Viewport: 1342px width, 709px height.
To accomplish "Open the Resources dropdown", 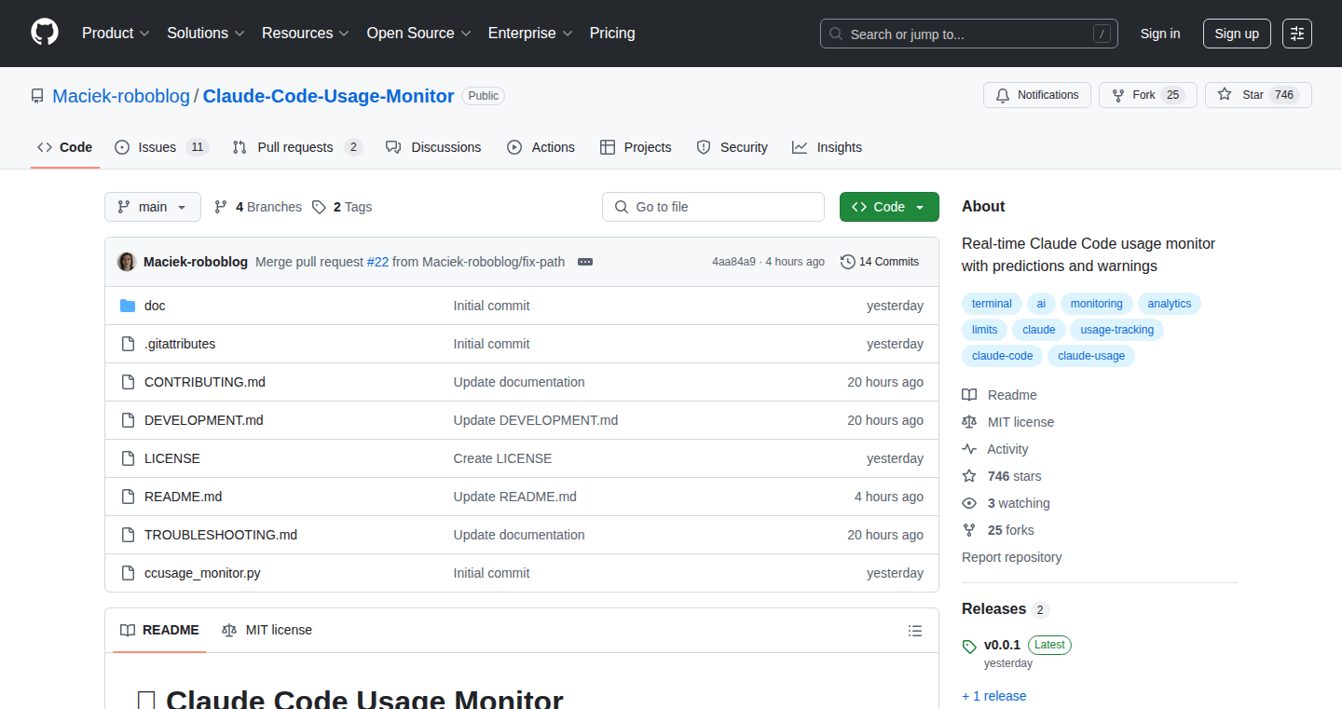I will pos(306,34).
